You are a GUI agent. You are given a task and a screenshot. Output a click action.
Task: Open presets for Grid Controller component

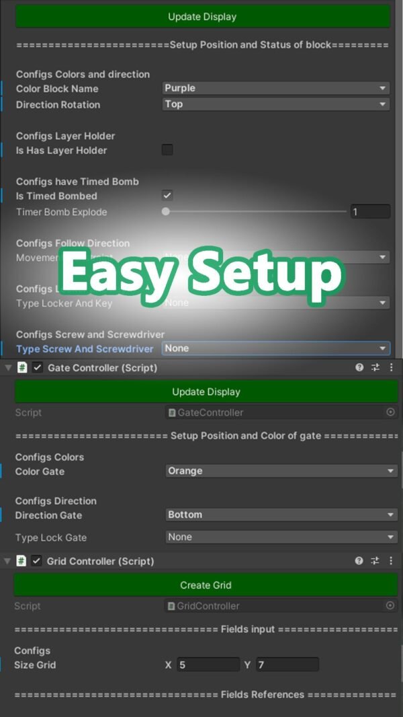click(375, 561)
